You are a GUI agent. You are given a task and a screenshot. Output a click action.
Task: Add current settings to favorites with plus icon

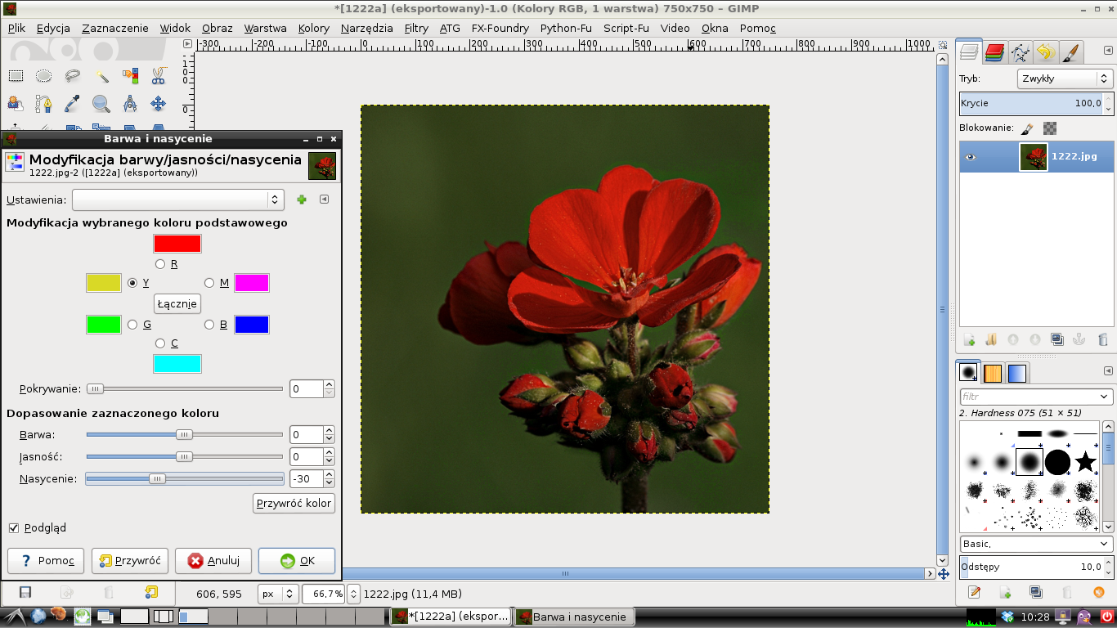tap(302, 200)
